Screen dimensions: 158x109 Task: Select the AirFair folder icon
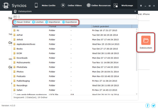[x=14, y=35]
